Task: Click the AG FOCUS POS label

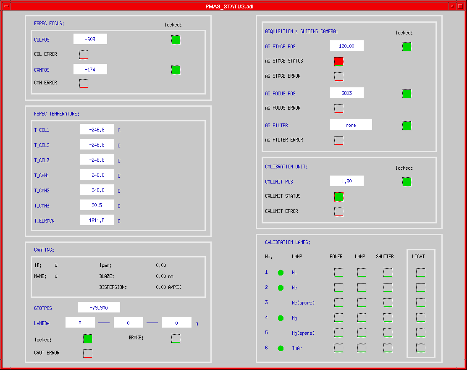Action: coord(280,94)
